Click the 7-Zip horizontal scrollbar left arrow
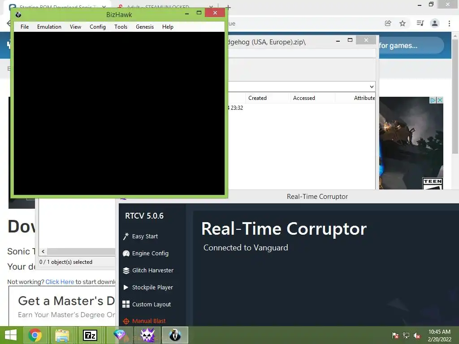459x344 pixels. point(43,251)
